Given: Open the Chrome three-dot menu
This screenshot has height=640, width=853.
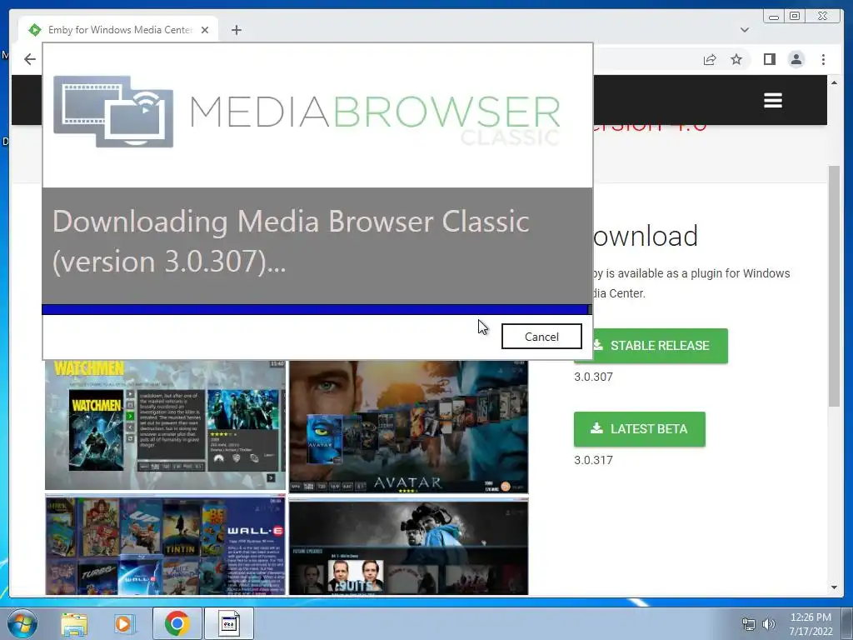Looking at the screenshot, I should 823,59.
